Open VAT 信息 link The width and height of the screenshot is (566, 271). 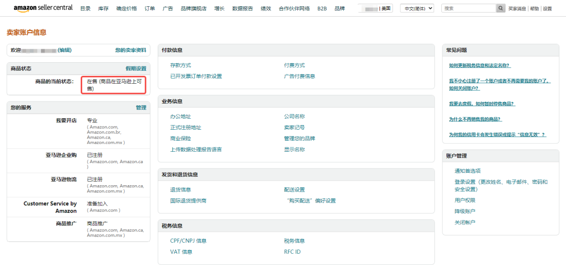tap(181, 252)
